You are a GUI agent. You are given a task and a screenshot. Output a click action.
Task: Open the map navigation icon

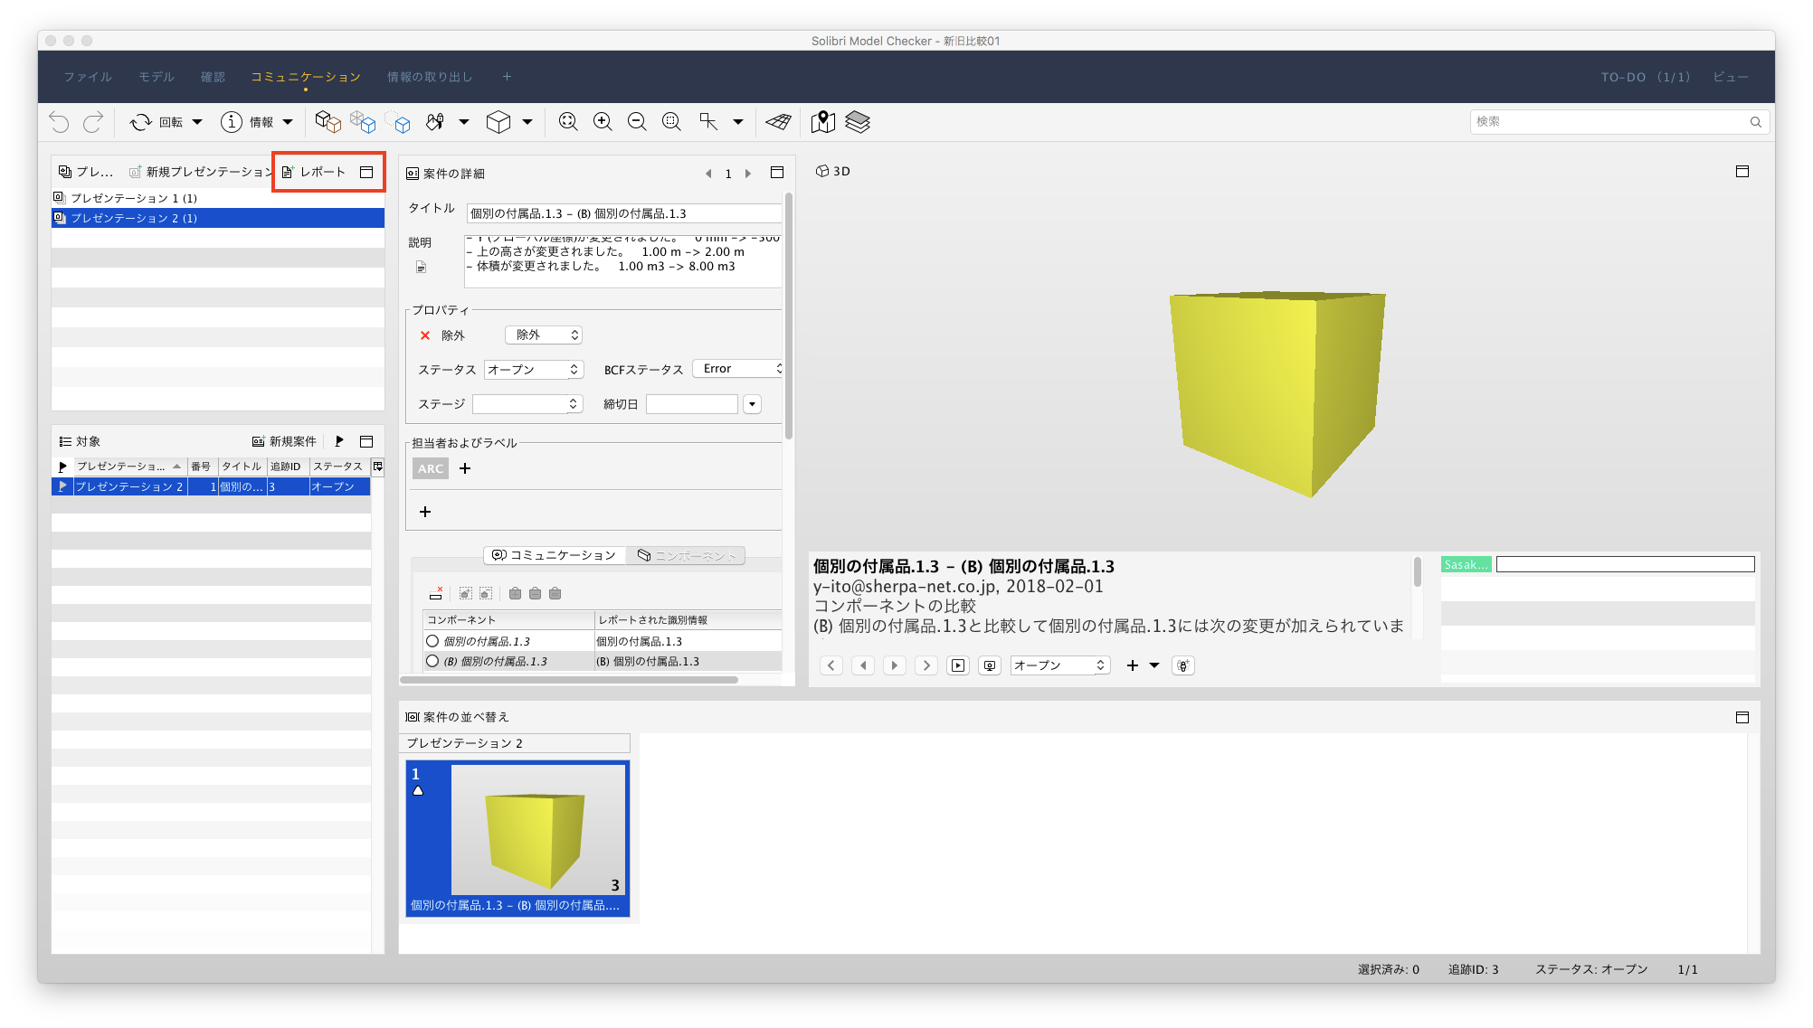point(822,122)
